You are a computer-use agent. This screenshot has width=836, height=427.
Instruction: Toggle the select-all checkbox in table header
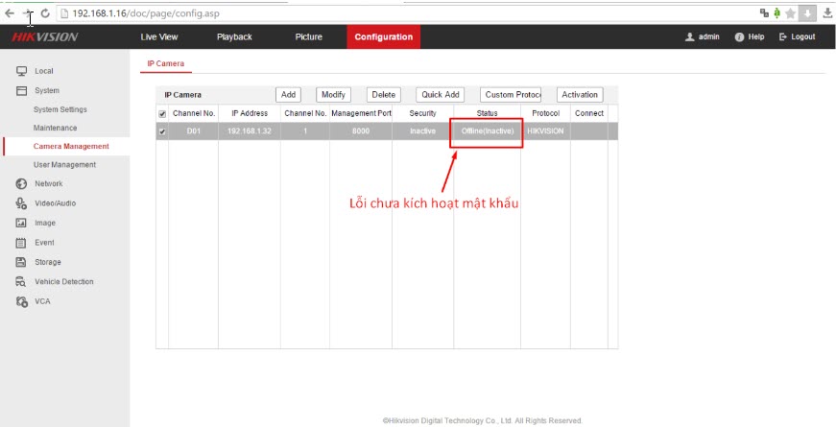click(161, 113)
